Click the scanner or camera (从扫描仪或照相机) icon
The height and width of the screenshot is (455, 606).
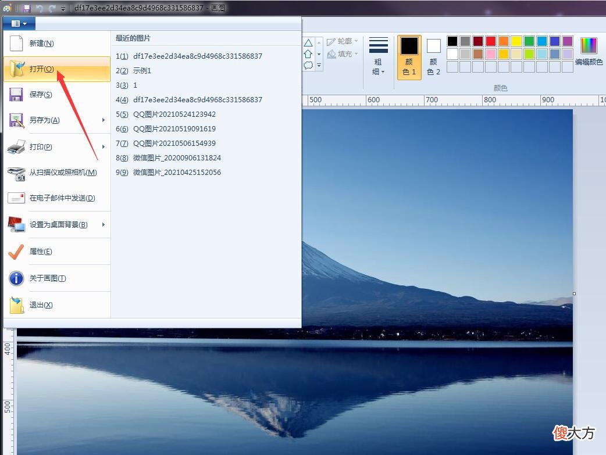pos(17,173)
